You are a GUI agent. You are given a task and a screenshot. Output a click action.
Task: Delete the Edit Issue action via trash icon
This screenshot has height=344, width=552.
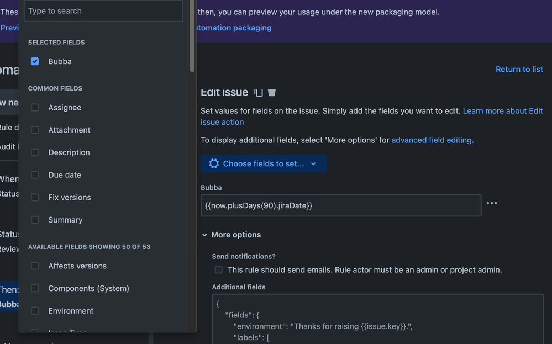coord(271,92)
